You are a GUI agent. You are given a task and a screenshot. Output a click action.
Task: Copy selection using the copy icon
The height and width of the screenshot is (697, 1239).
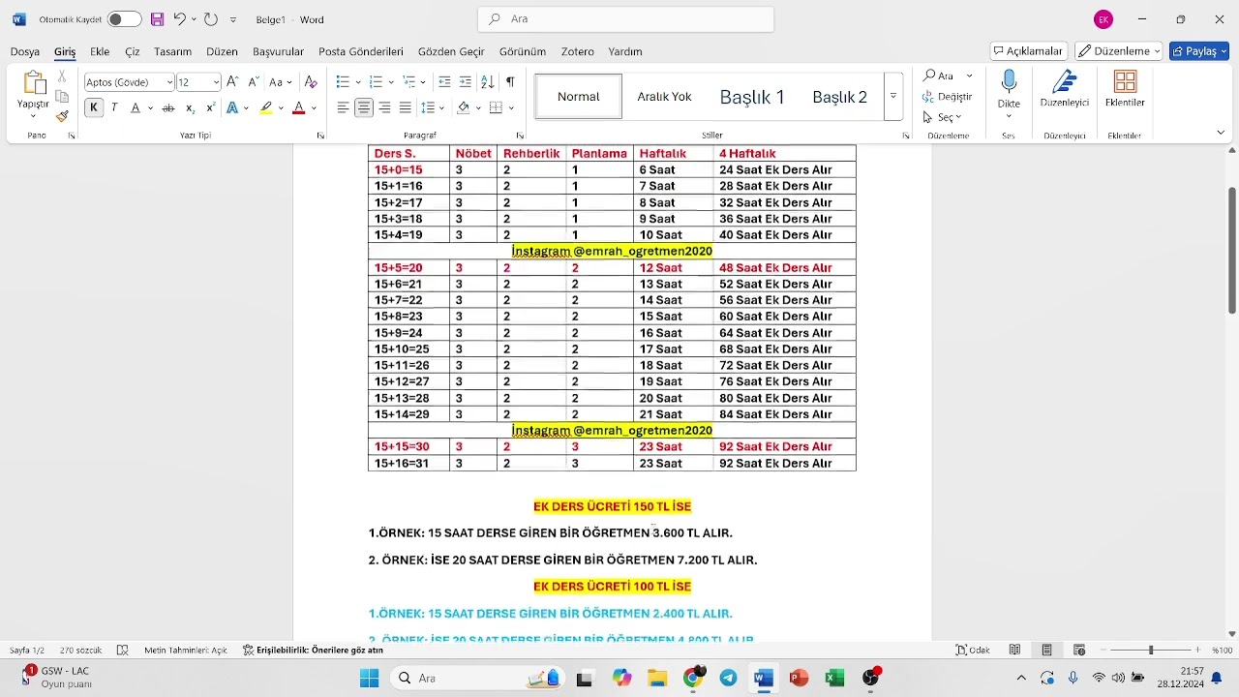pos(62,97)
